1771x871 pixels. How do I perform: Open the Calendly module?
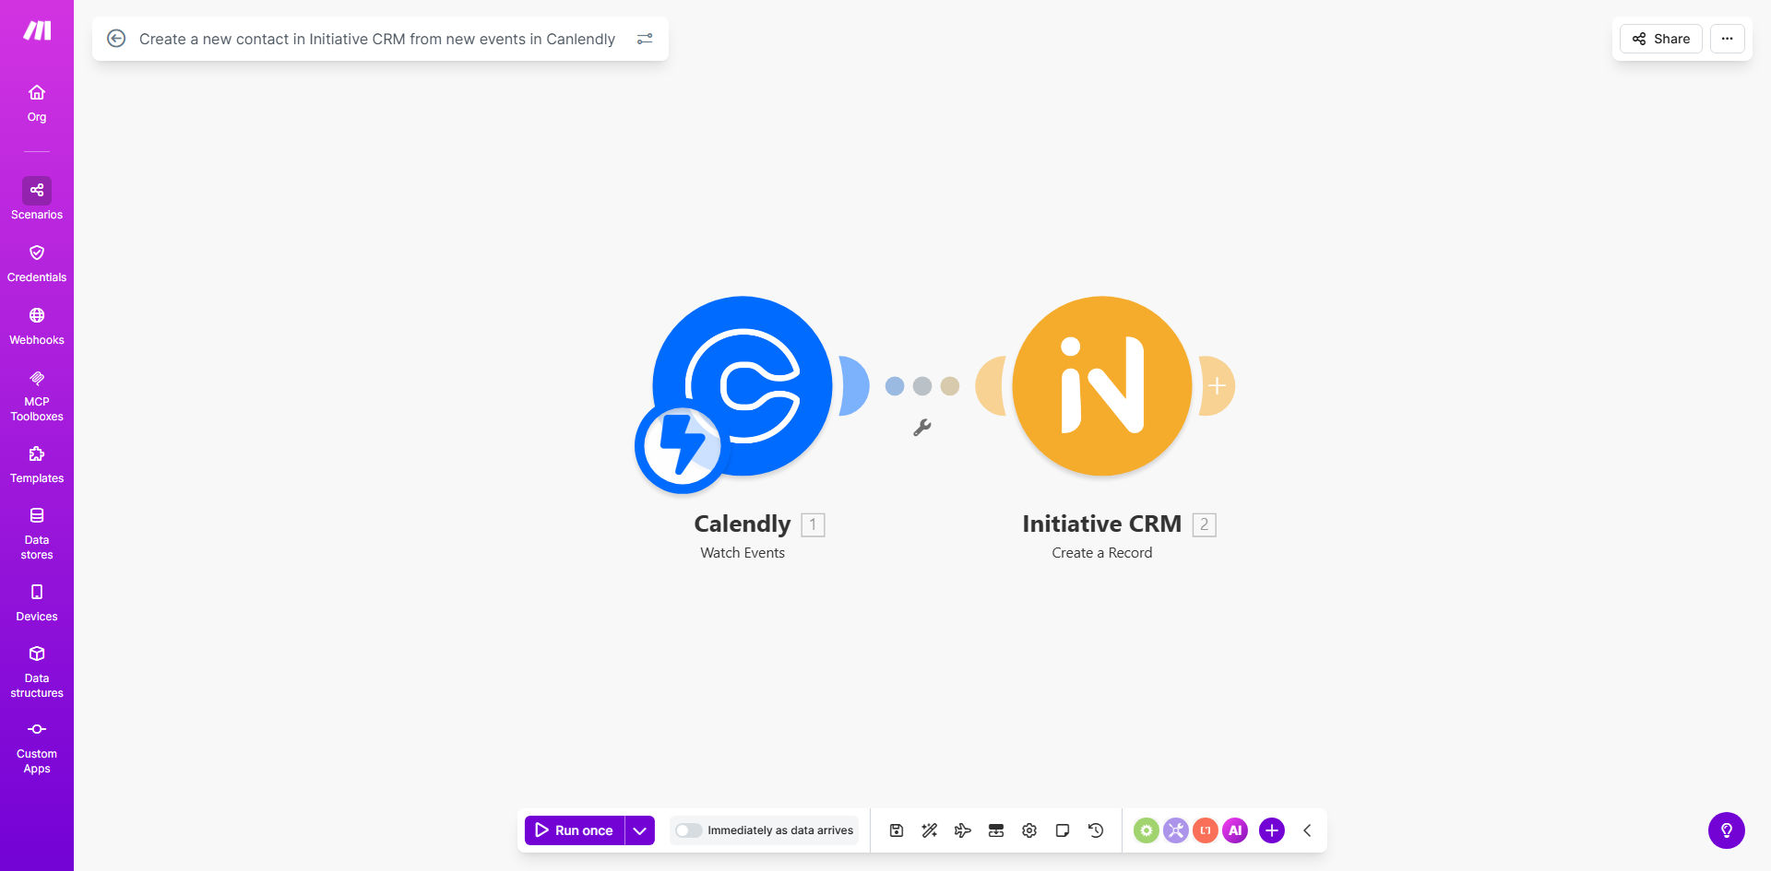[743, 385]
